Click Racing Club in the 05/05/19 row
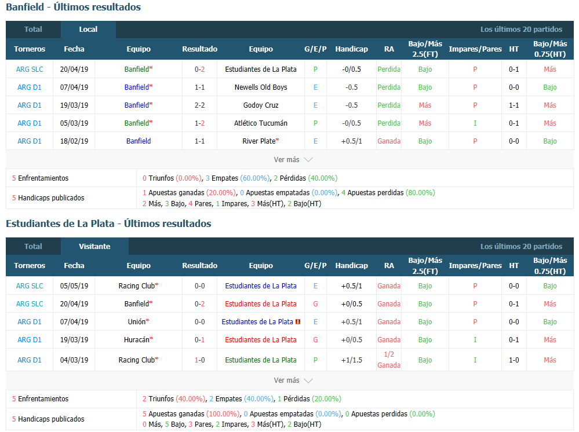 137,286
